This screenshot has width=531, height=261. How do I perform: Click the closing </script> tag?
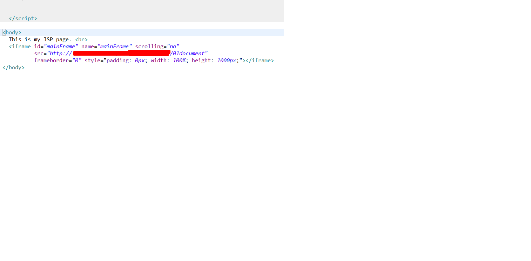[x=23, y=19]
